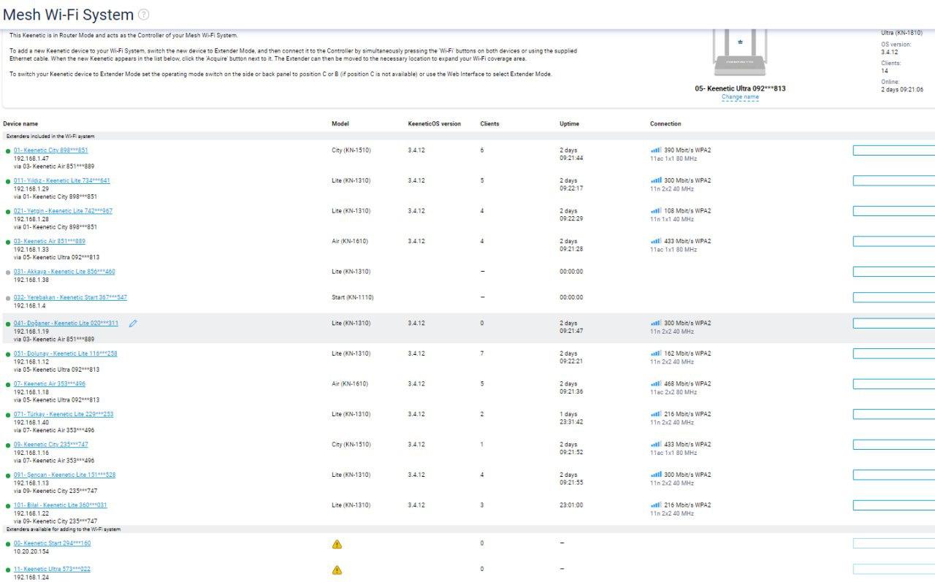The height and width of the screenshot is (582, 935).
Task: Click green status dot for 101- Bilal
Action: pos(8,505)
